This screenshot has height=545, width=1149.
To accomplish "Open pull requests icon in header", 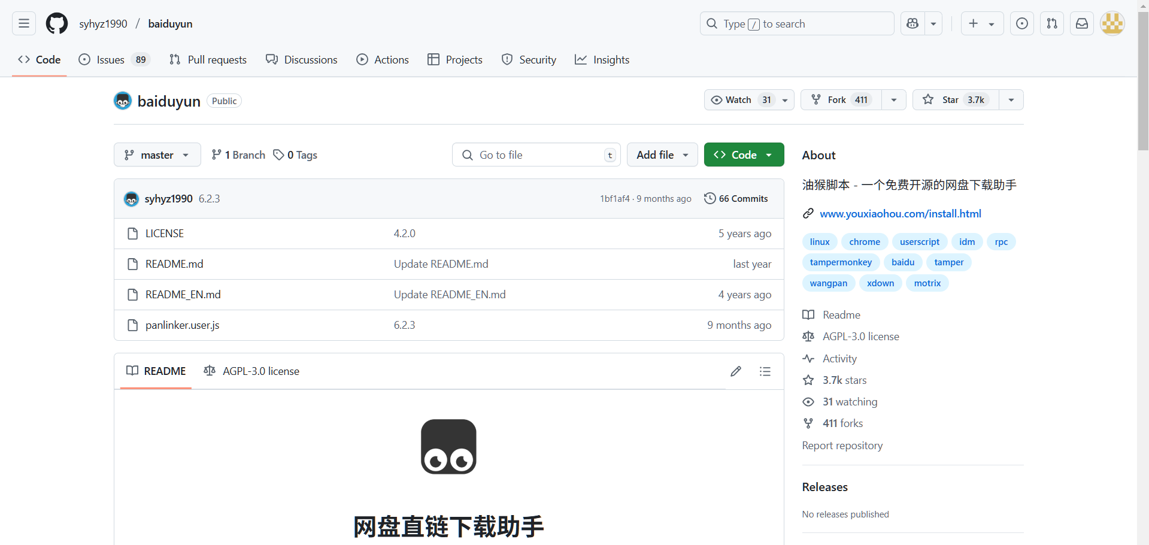I will click(1052, 23).
